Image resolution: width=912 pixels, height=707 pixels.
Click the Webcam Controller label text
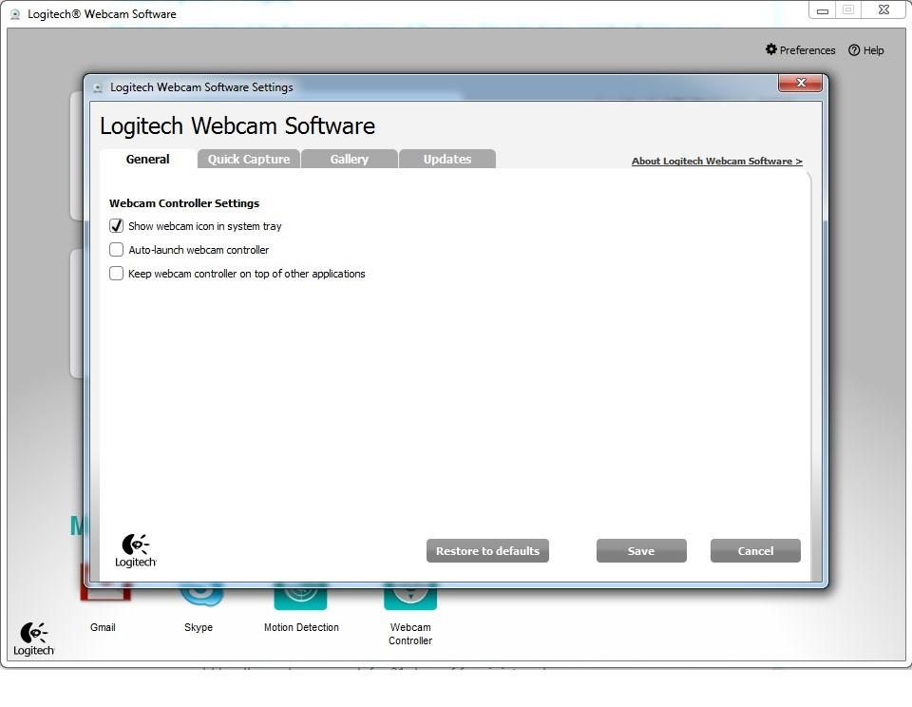click(410, 634)
